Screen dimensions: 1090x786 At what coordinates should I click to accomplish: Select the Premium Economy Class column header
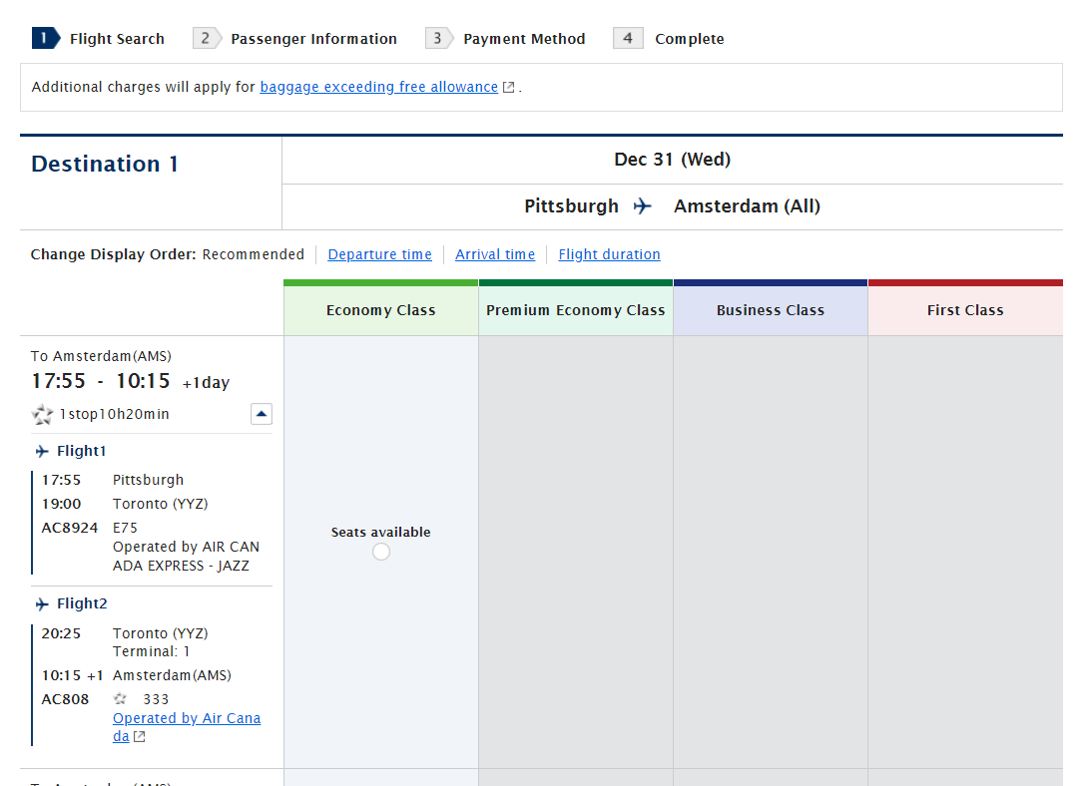click(576, 310)
